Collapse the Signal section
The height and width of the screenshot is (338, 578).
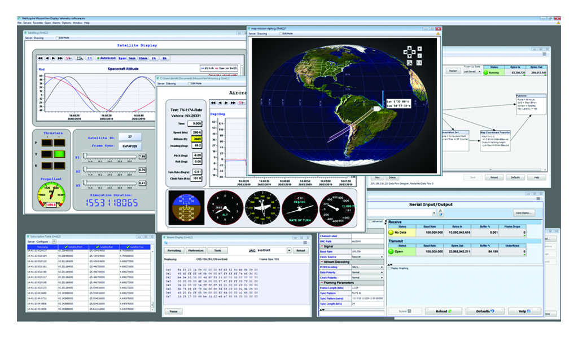point(322,246)
